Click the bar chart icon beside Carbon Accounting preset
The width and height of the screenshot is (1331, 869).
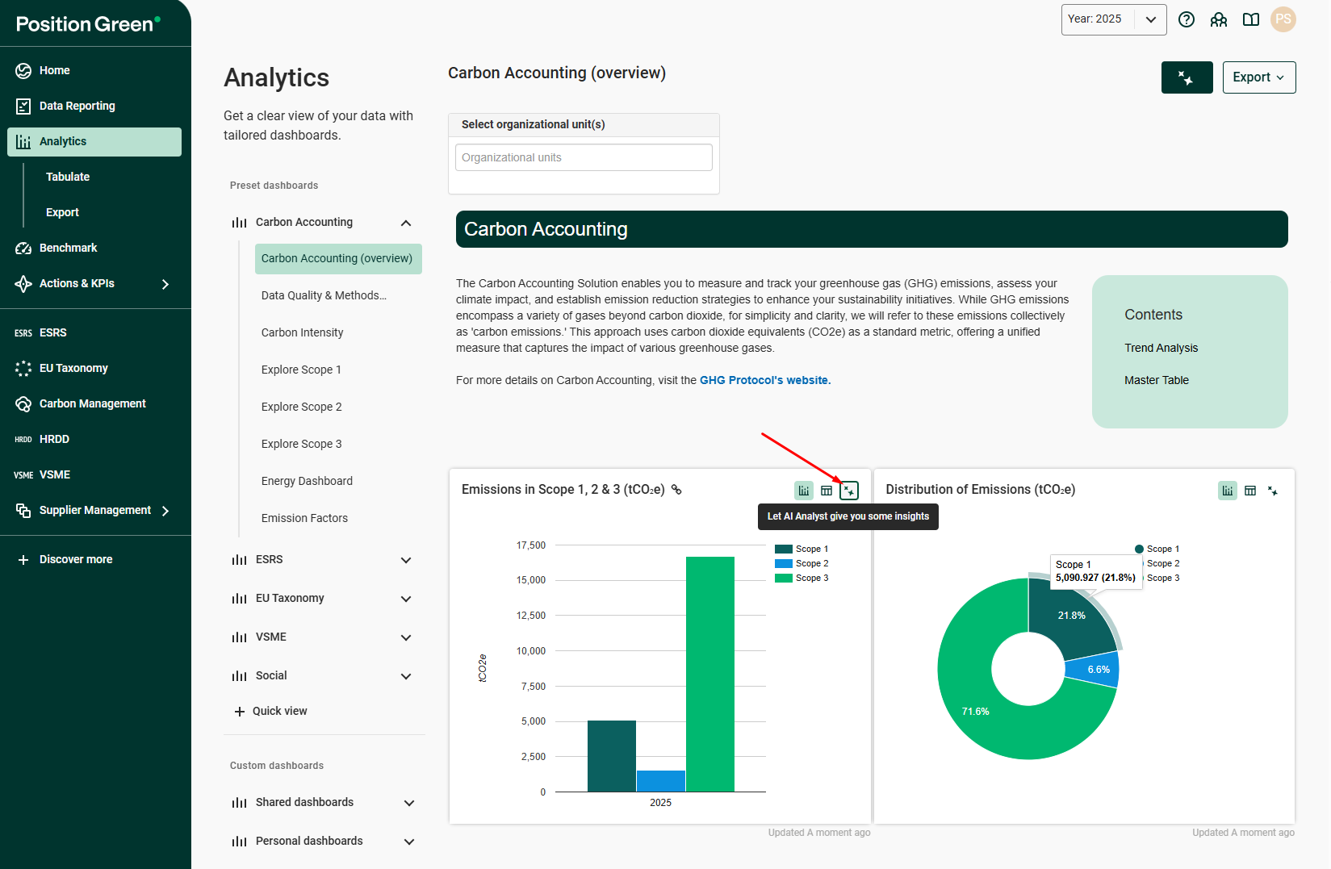coord(239,222)
